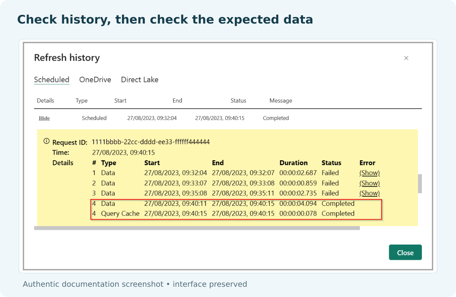The width and height of the screenshot is (456, 297).
Task: Click the Failed status of attempt 2
Action: [x=330, y=183]
